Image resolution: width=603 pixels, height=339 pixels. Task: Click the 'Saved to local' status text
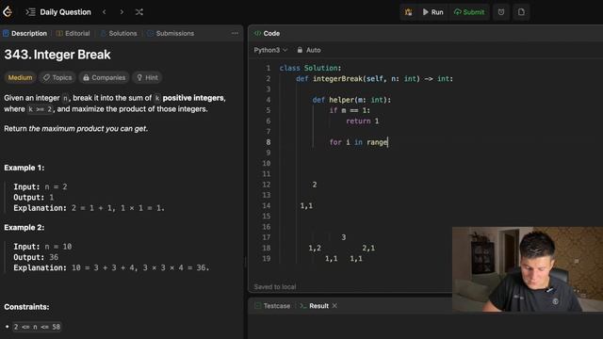click(x=275, y=286)
